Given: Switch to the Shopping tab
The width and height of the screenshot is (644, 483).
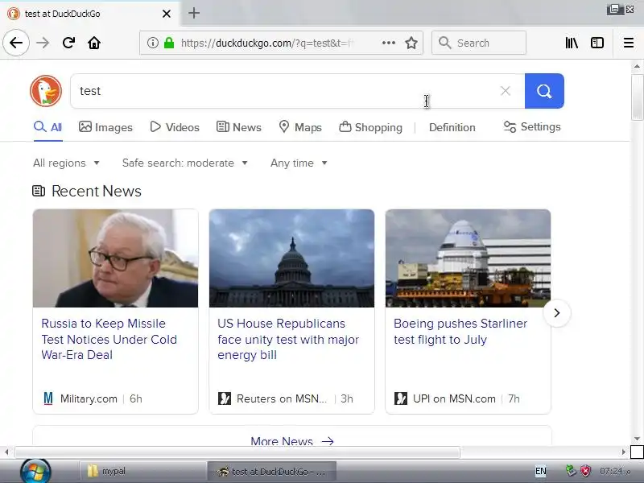Looking at the screenshot, I should coord(370,127).
